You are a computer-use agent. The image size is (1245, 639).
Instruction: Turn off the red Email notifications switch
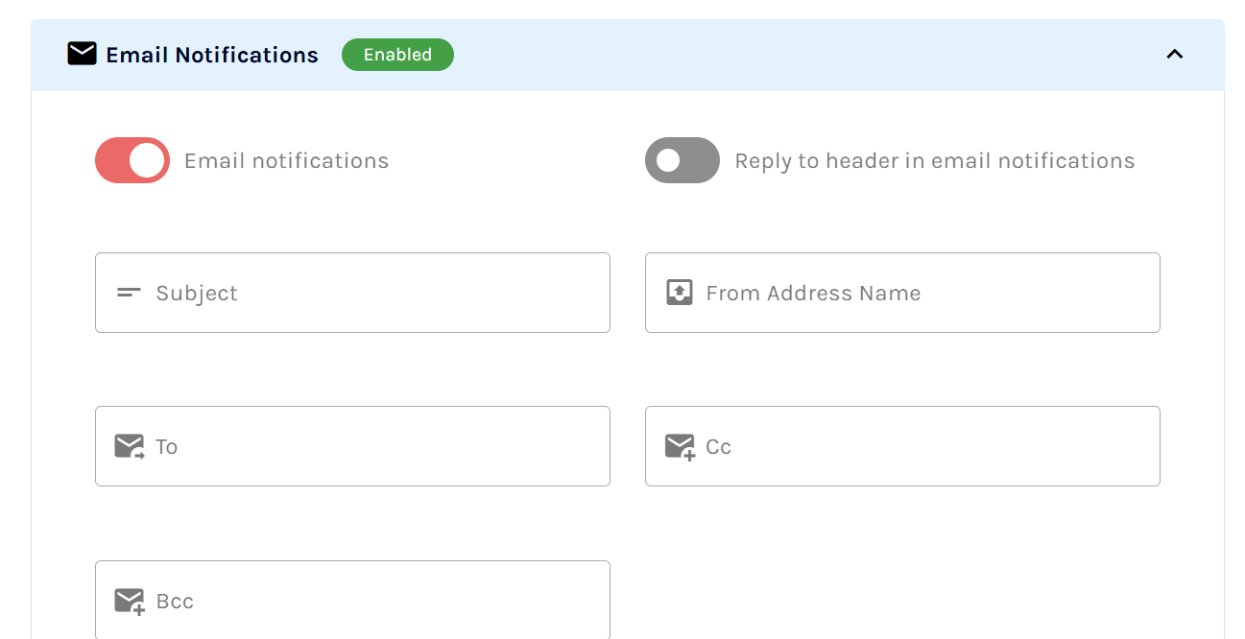point(132,160)
